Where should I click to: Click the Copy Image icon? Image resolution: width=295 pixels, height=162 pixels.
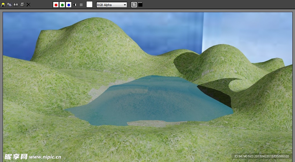(x=9, y=5)
